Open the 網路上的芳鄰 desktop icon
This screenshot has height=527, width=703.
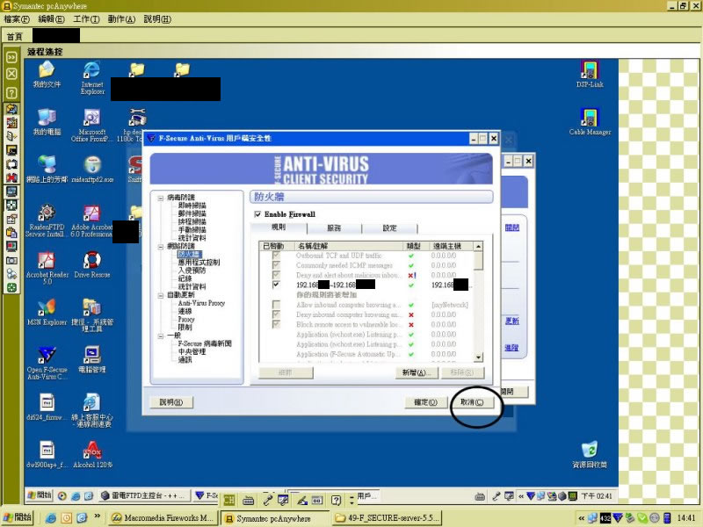click(47, 170)
